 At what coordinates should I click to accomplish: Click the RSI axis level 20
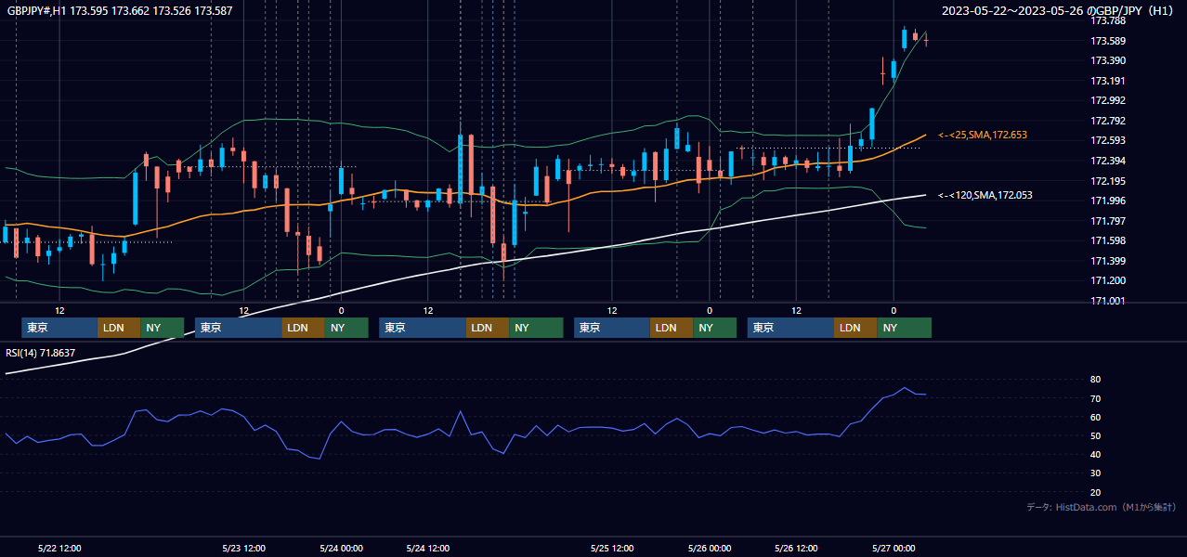tap(1095, 492)
